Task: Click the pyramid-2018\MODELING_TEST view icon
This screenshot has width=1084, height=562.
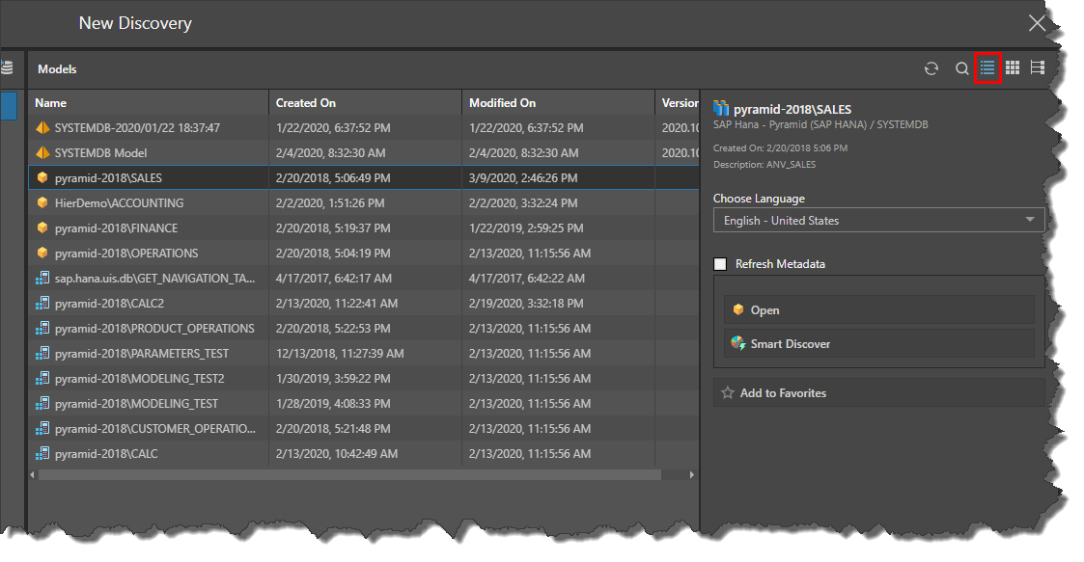Action: 42,403
